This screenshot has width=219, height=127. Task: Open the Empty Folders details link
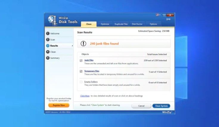coord(91,82)
